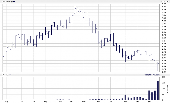Image resolution: width=170 pixels, height=103 pixels.
Task: Select the 7.50 price axis label
Action: pyautogui.click(x=163, y=15)
